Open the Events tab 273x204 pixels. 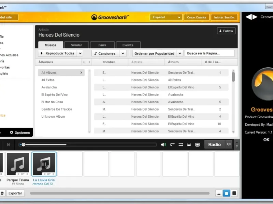pyautogui.click(x=128, y=45)
